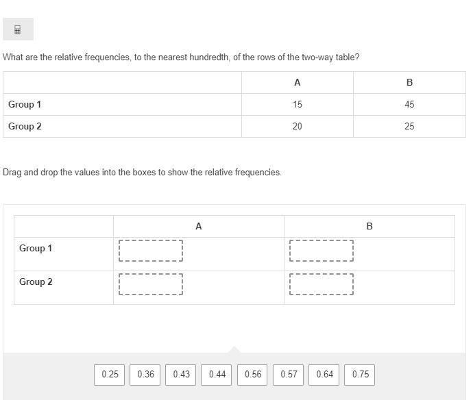Click the cell containing 15 in the data table

[297, 104]
